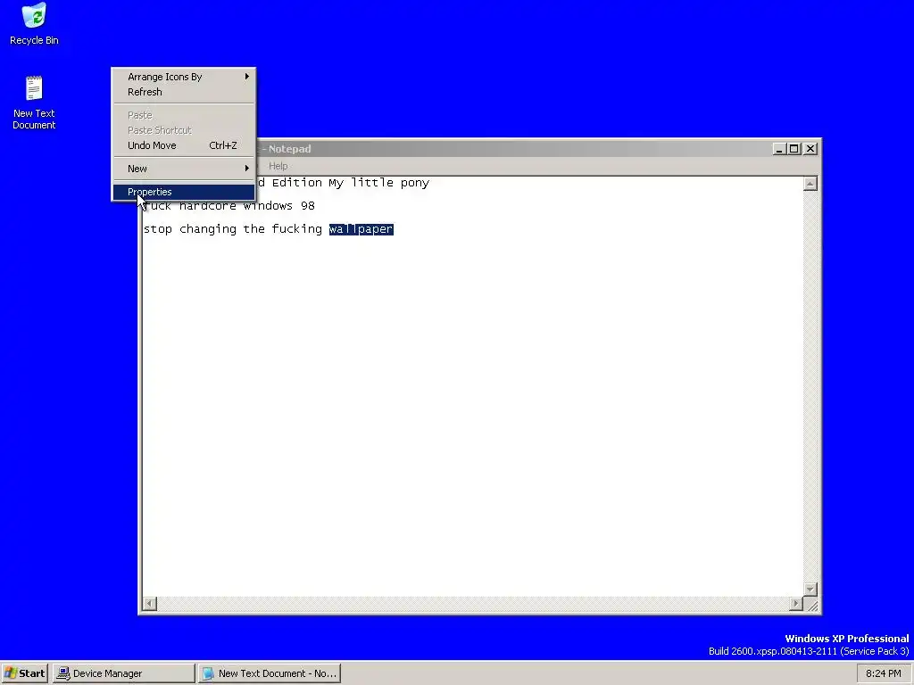Click the highlighted word "wallpaper" in Notepad

click(361, 229)
